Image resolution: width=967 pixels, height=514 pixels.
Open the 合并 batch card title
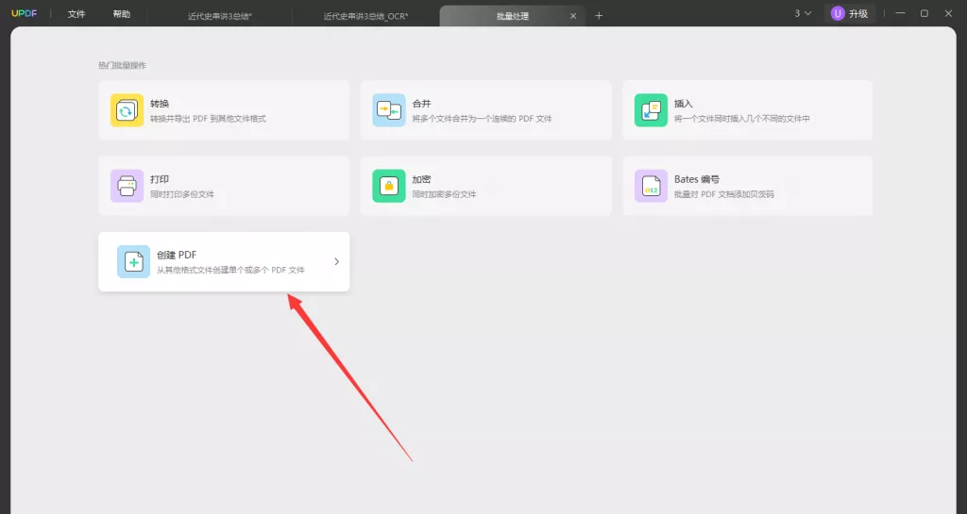(x=422, y=104)
